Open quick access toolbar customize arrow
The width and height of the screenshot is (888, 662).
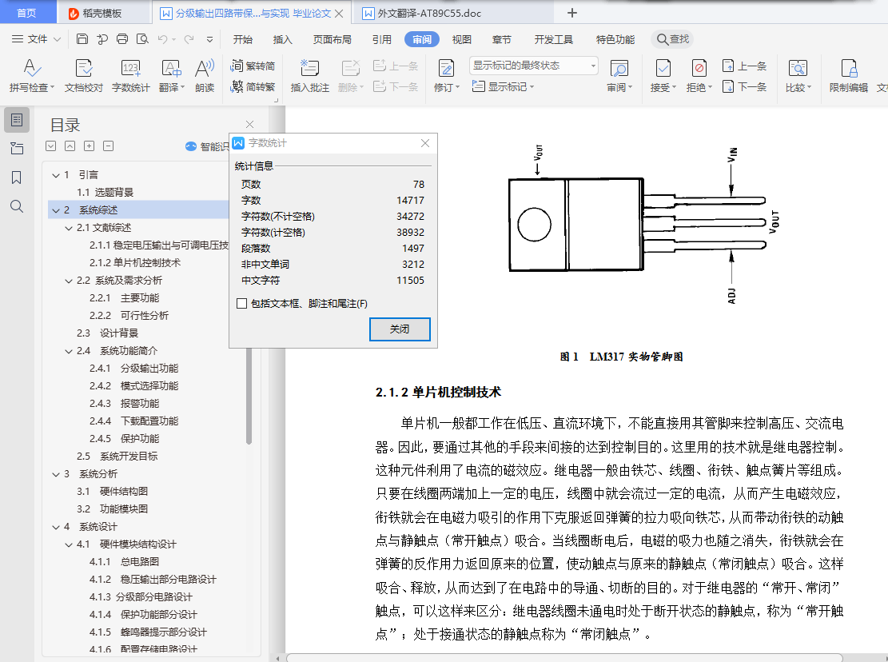(x=209, y=39)
